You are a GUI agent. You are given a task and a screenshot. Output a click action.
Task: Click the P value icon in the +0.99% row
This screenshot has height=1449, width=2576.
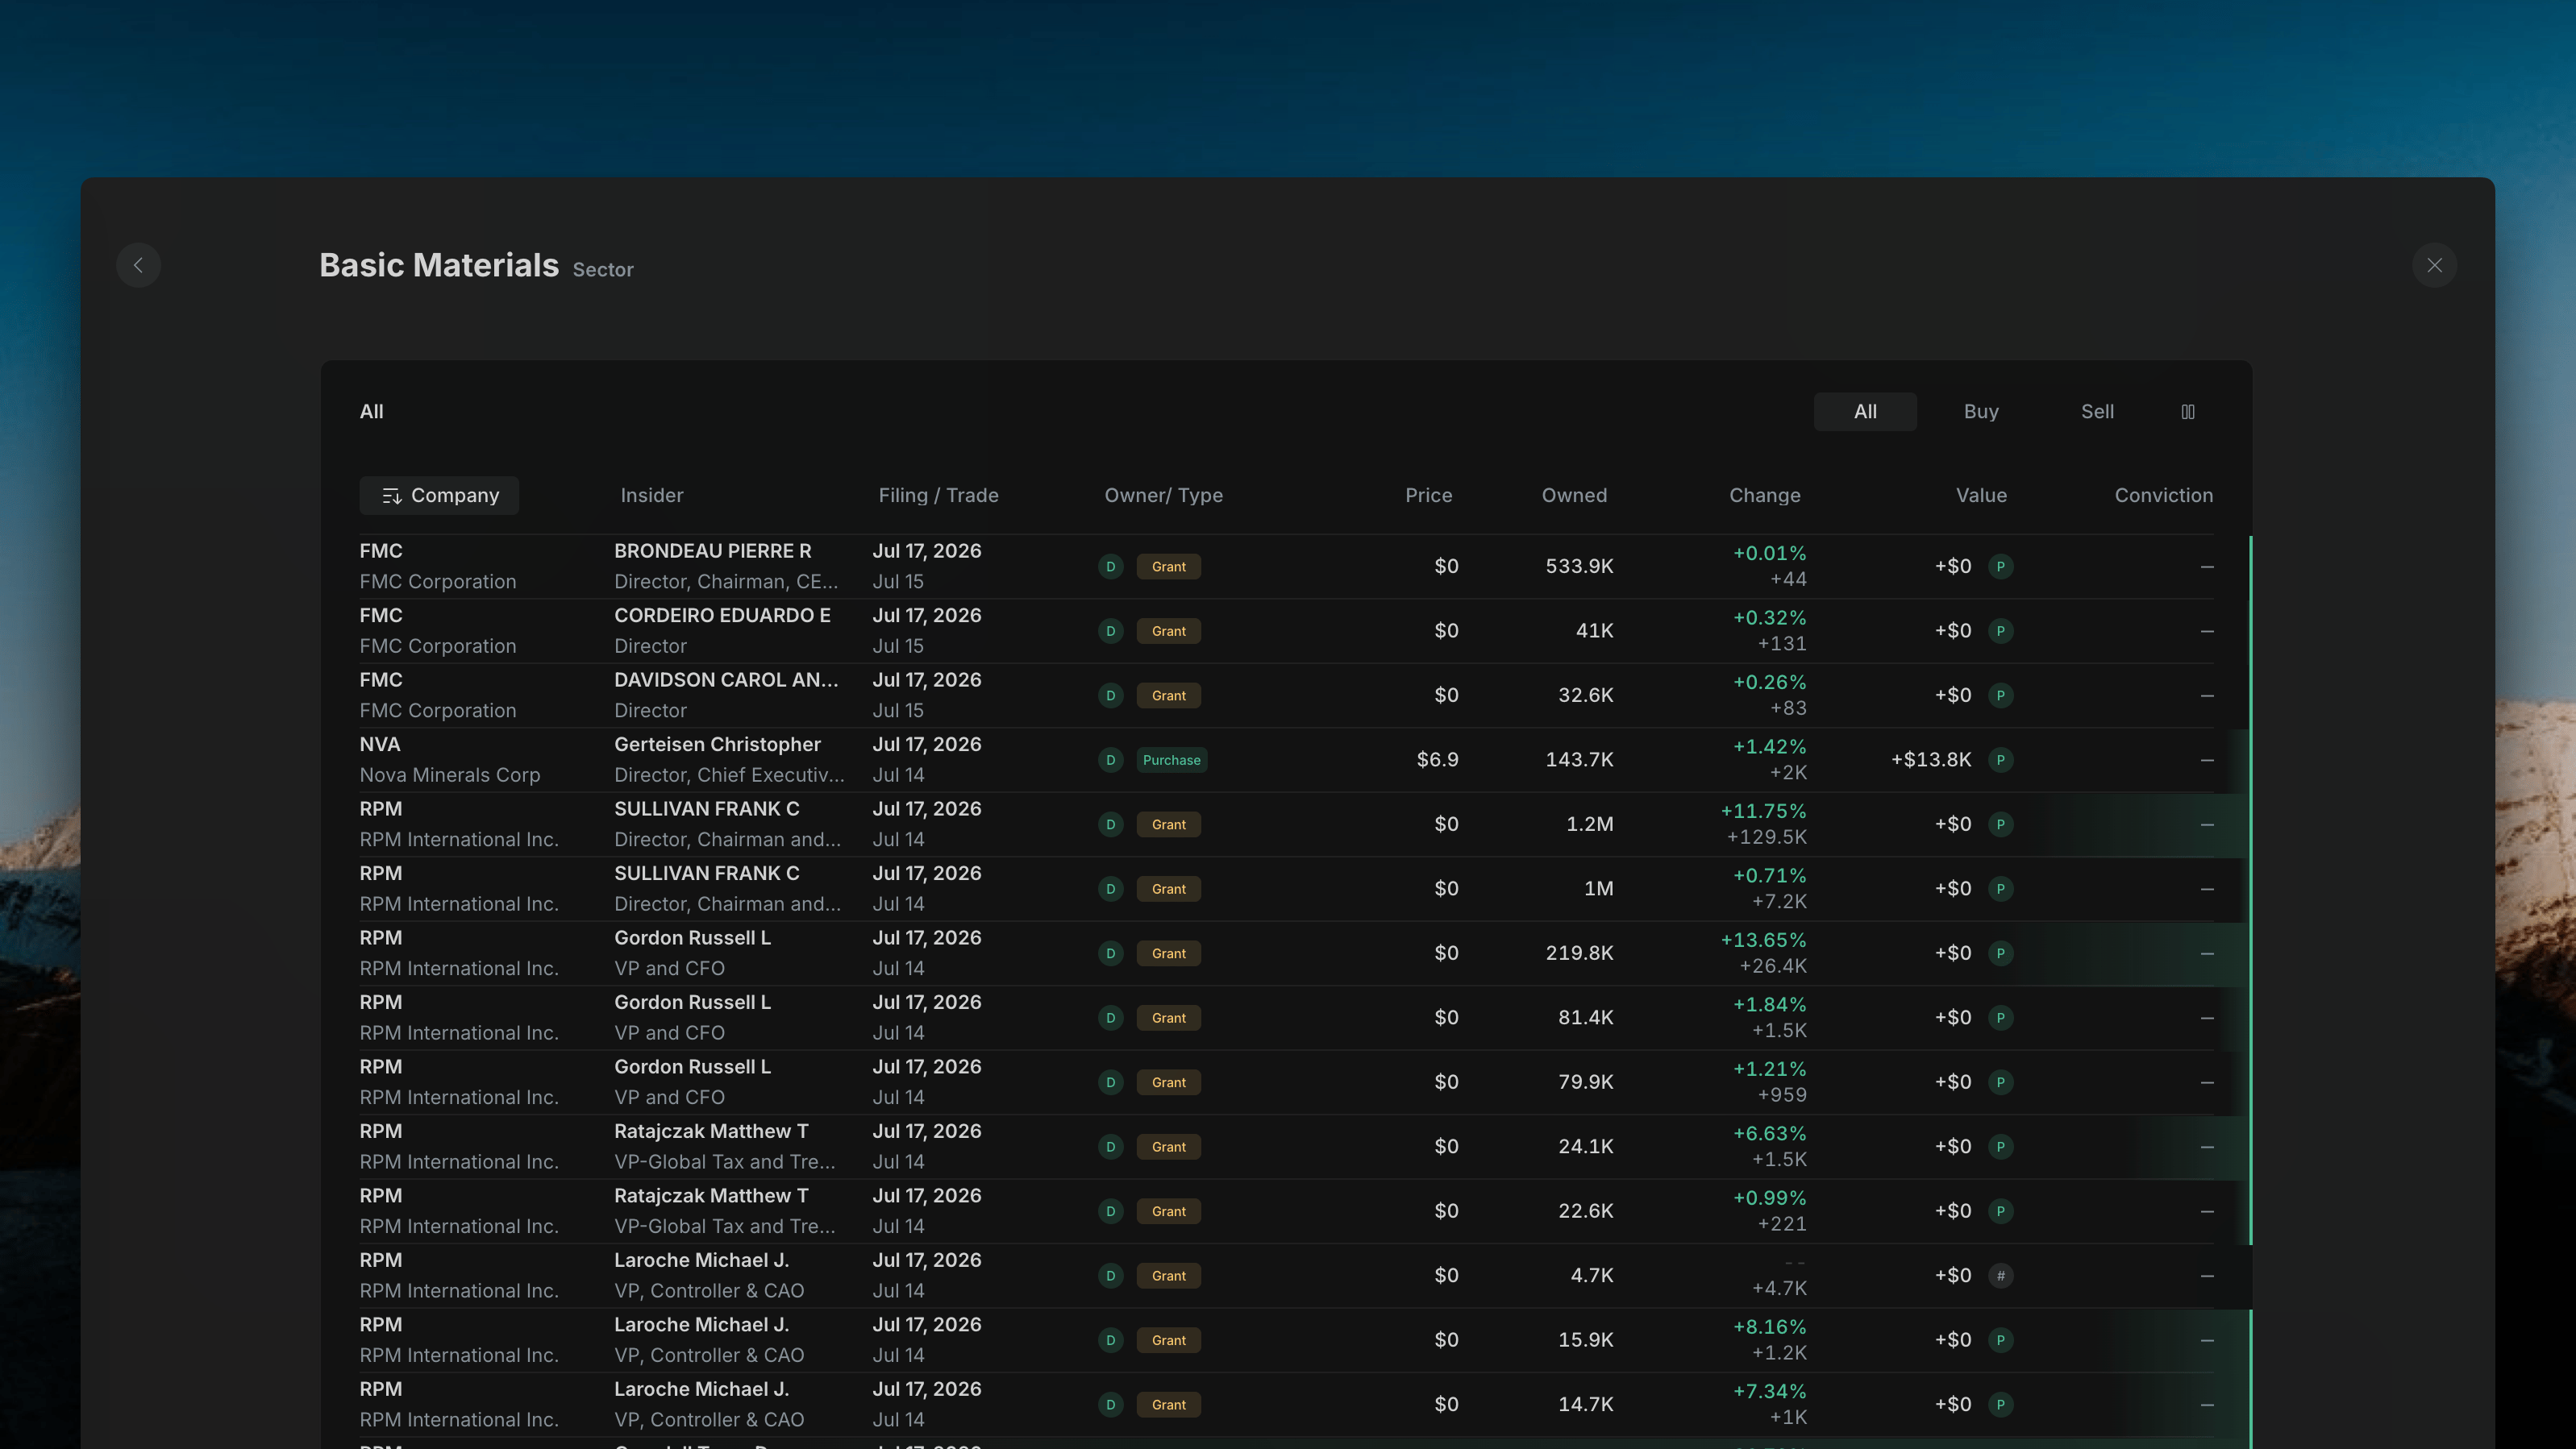pyautogui.click(x=2000, y=1211)
